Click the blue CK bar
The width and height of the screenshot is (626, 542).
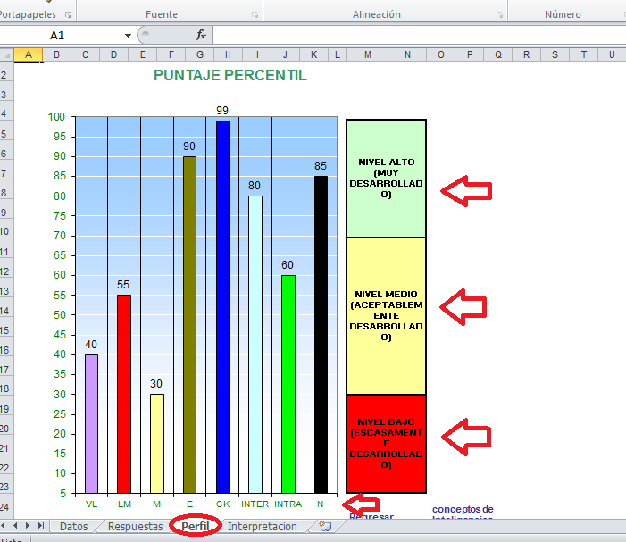pyautogui.click(x=222, y=307)
